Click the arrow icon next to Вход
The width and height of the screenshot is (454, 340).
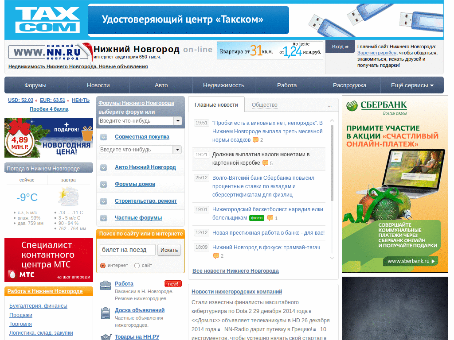[x=347, y=47]
